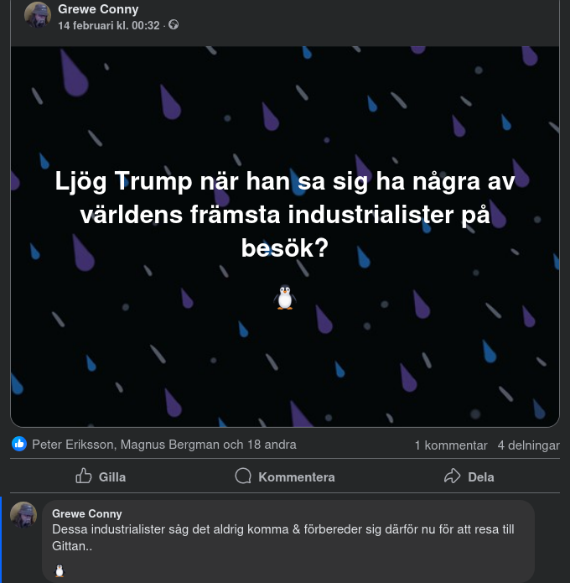Screen dimensions: 570x583
Task: Click the speech bubble icon beside Kommentera
Action: (243, 476)
